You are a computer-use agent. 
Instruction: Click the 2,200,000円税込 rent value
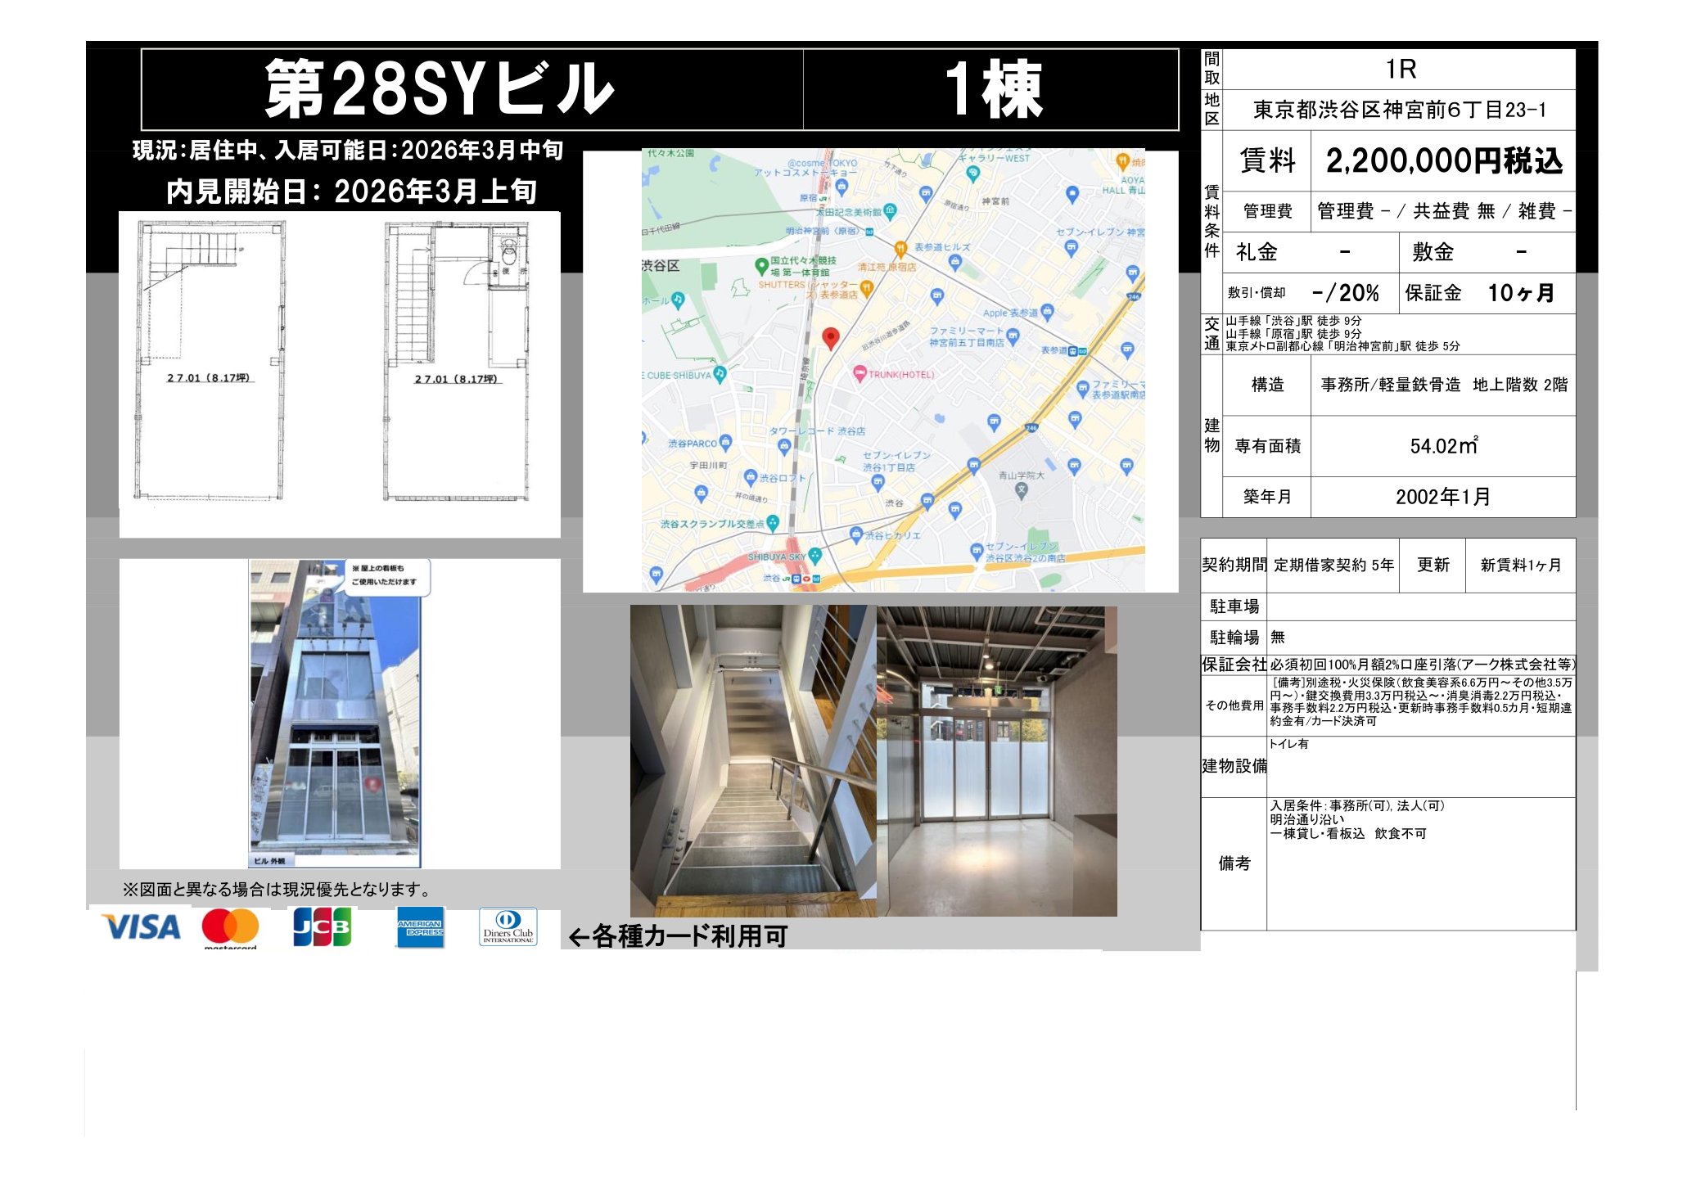pyautogui.click(x=1443, y=161)
